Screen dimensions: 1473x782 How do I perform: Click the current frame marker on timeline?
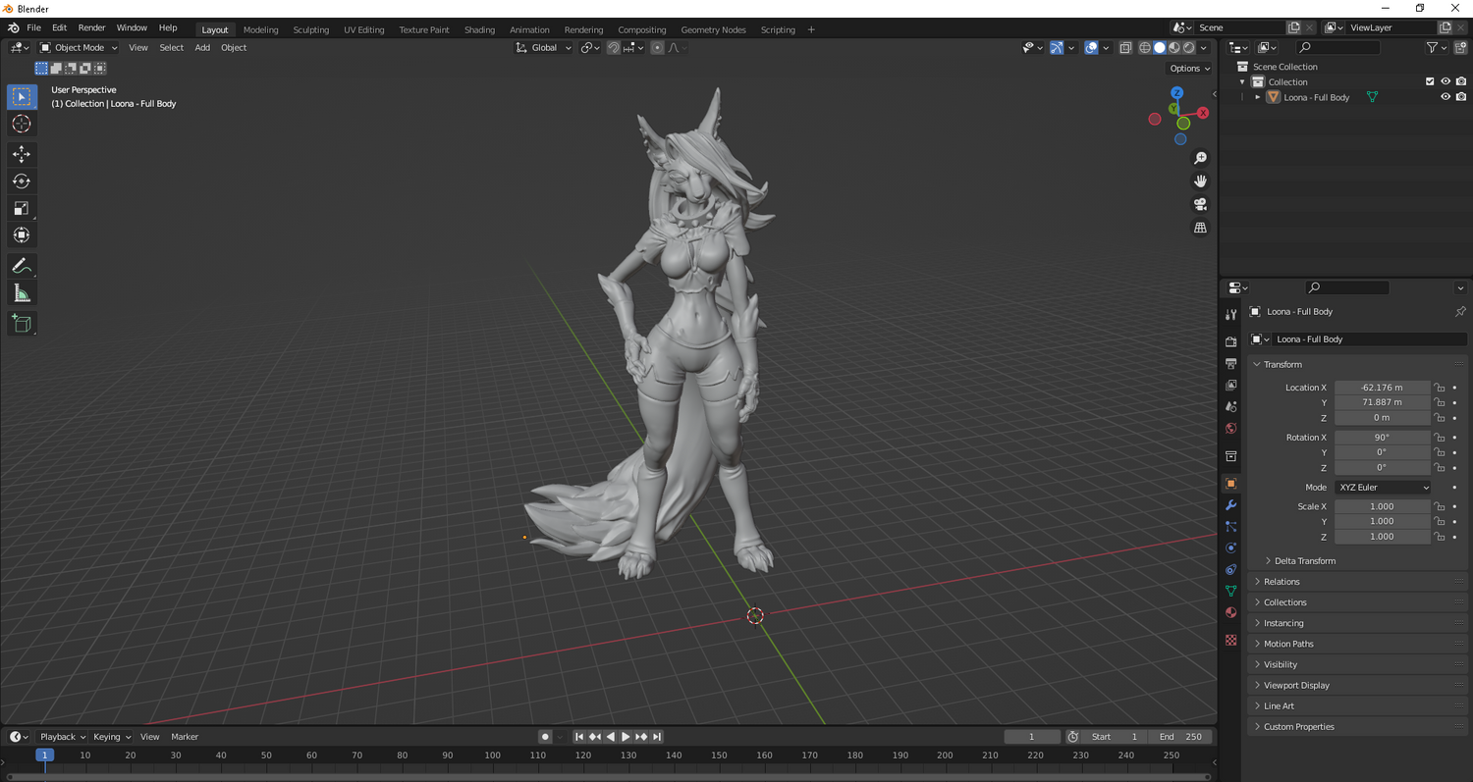pos(44,756)
